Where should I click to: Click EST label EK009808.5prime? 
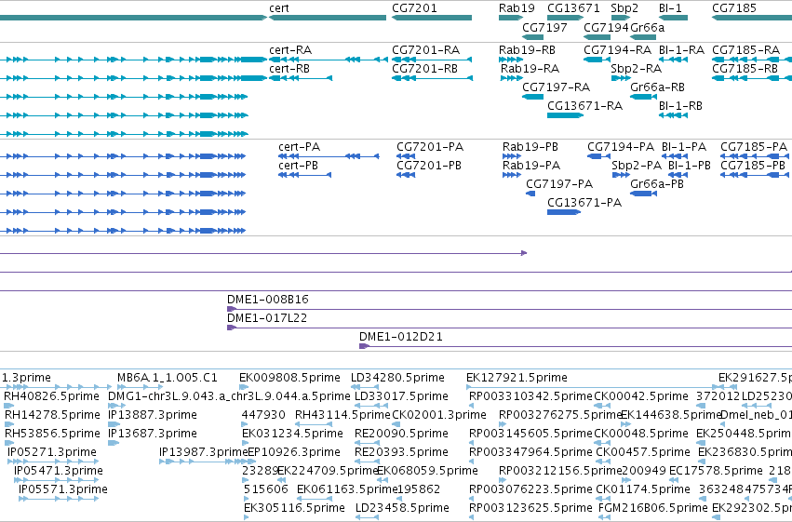click(290, 378)
